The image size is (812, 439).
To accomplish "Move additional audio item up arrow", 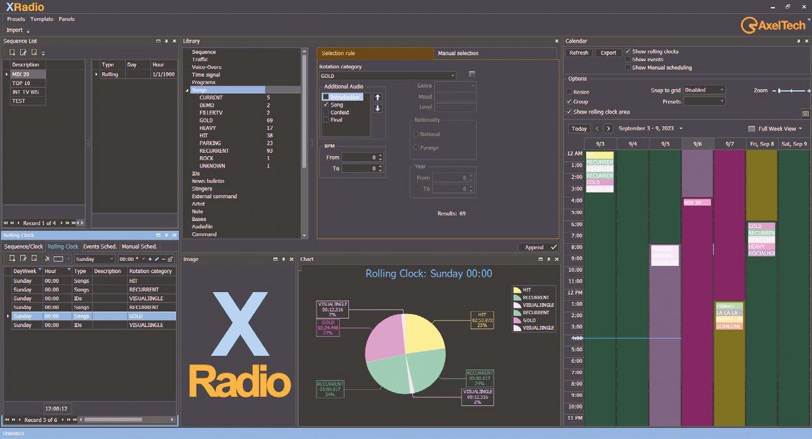I will [x=378, y=98].
